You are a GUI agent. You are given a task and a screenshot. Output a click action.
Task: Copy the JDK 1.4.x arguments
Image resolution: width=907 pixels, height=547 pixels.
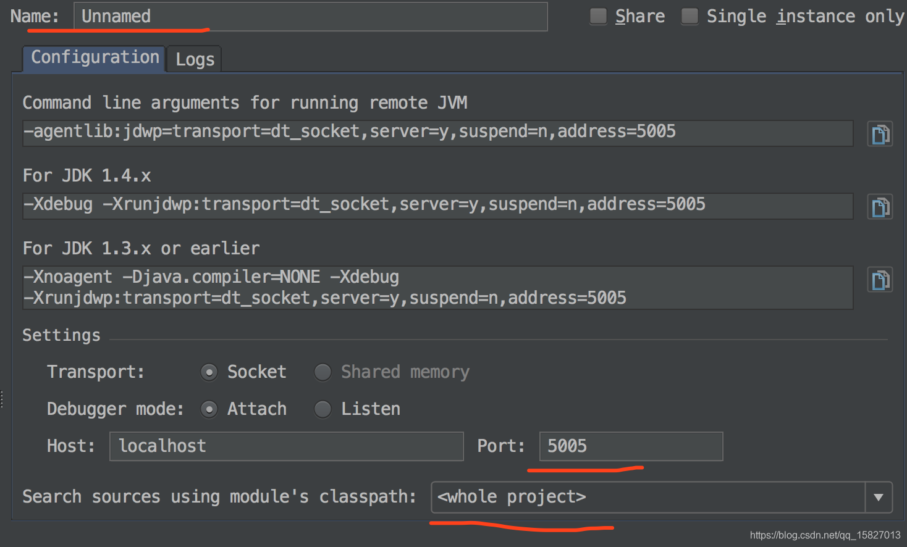pos(880,207)
